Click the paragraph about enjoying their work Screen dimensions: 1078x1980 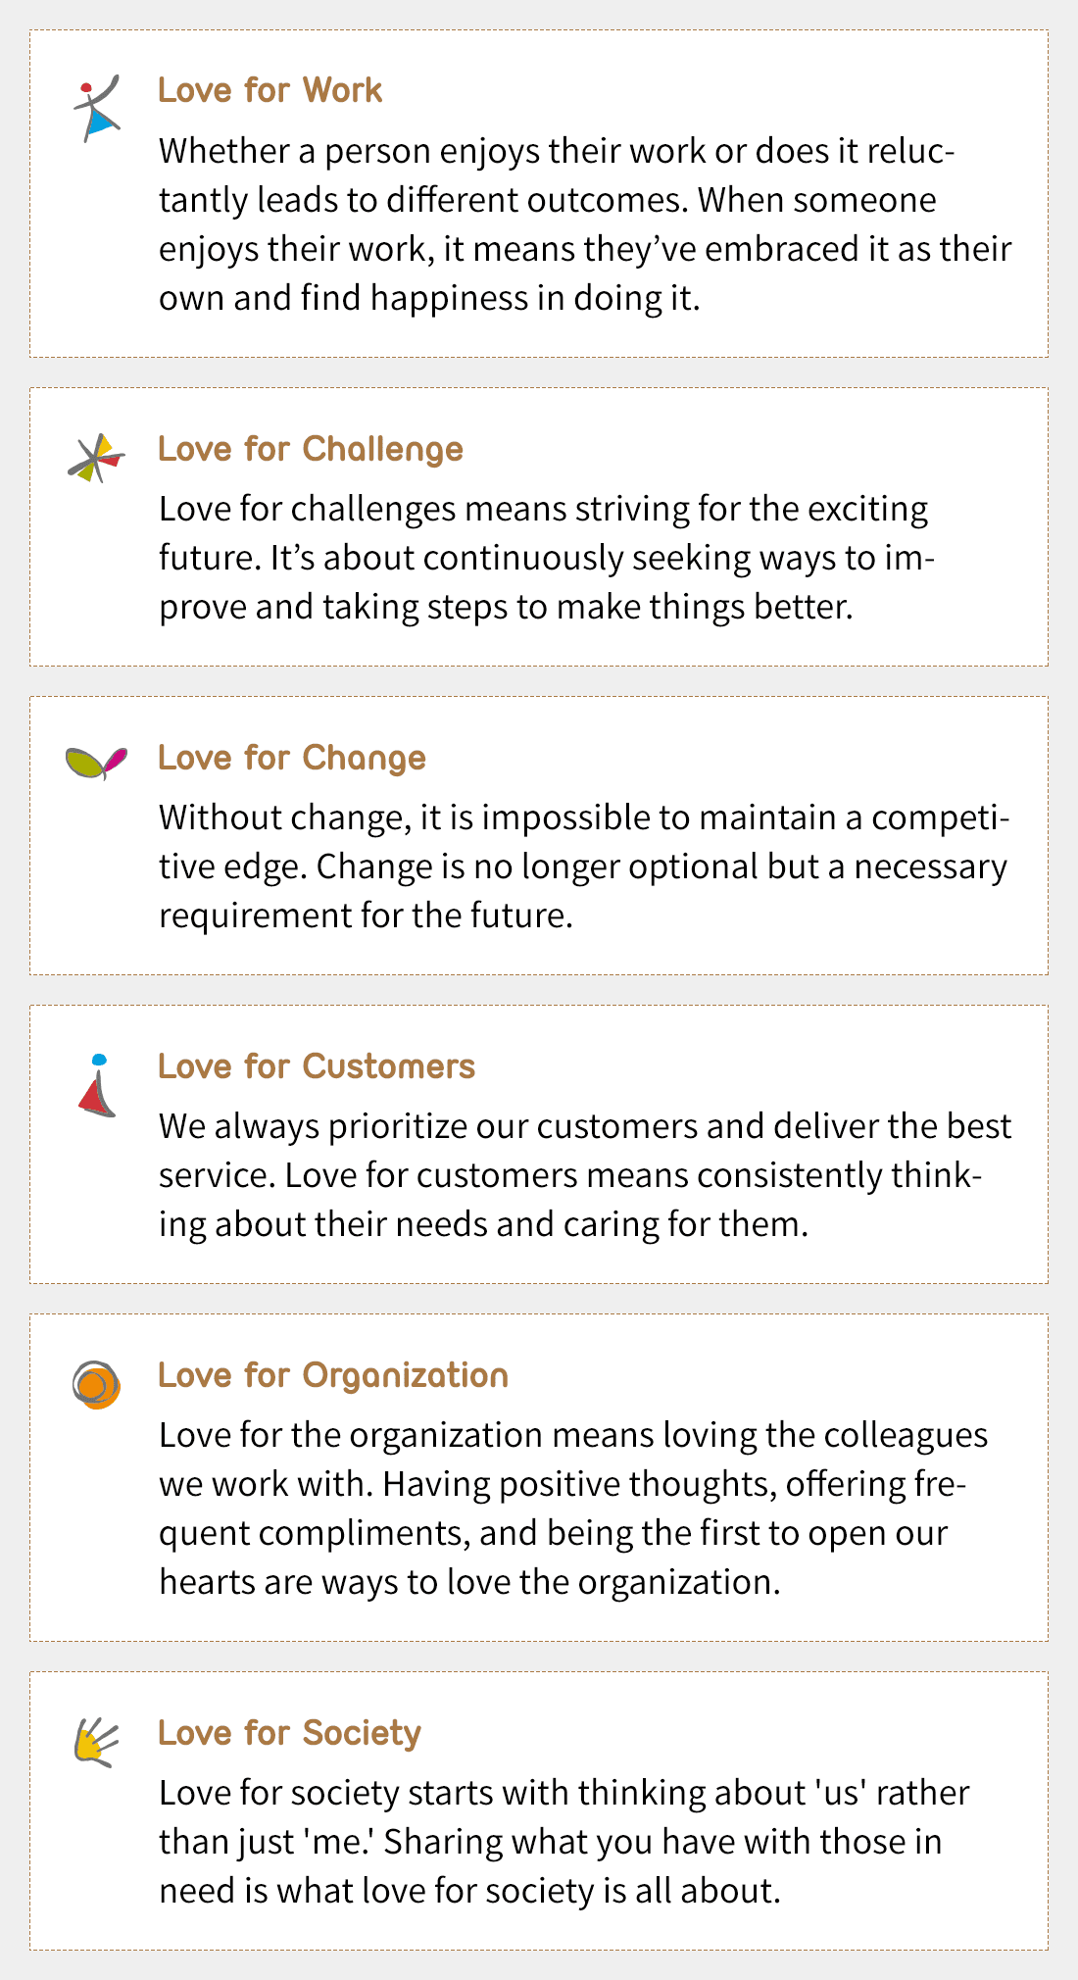tap(584, 224)
